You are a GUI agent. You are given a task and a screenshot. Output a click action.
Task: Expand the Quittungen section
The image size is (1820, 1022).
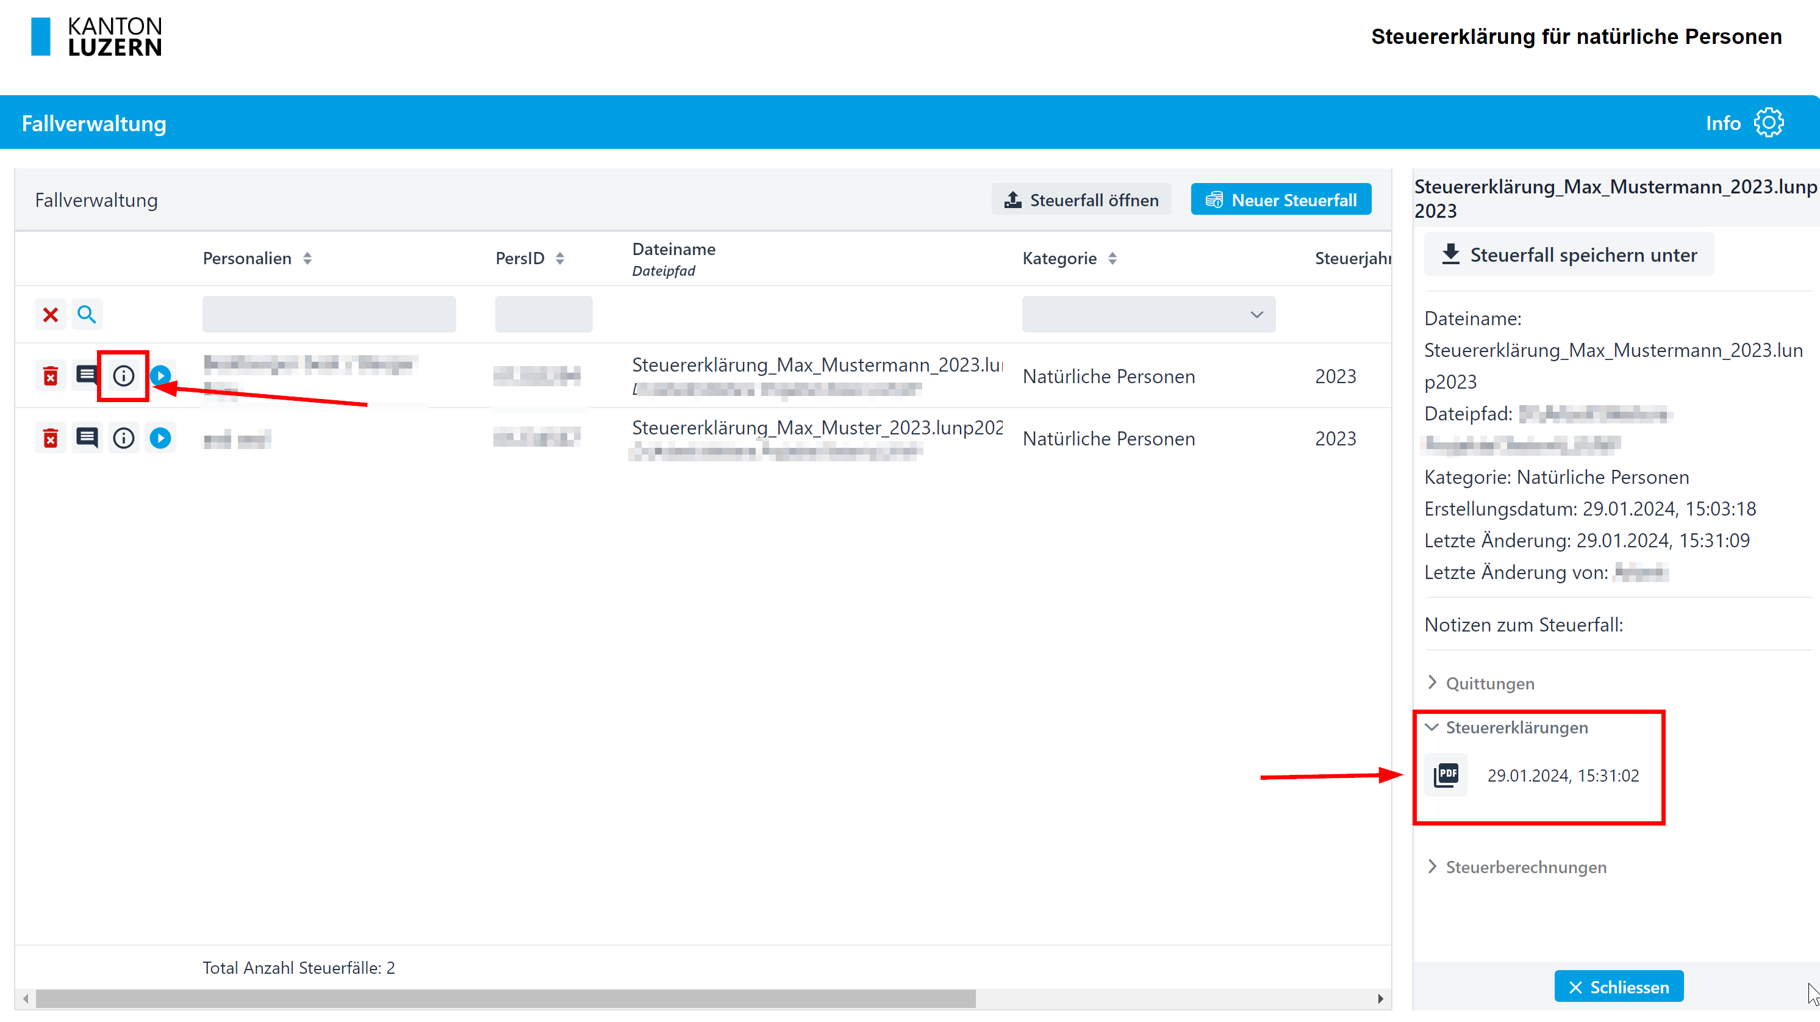(x=1489, y=683)
